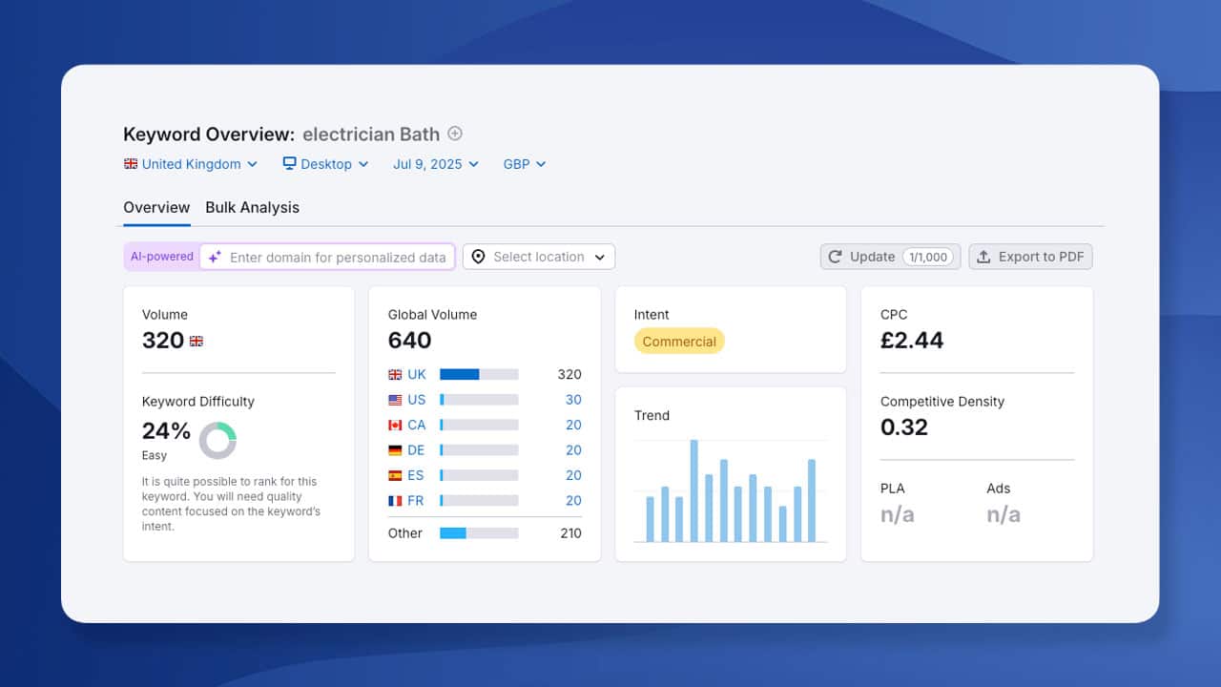Click the United Kingdom flag in country selector
Viewport: 1221px width, 687px height.
[x=131, y=164]
